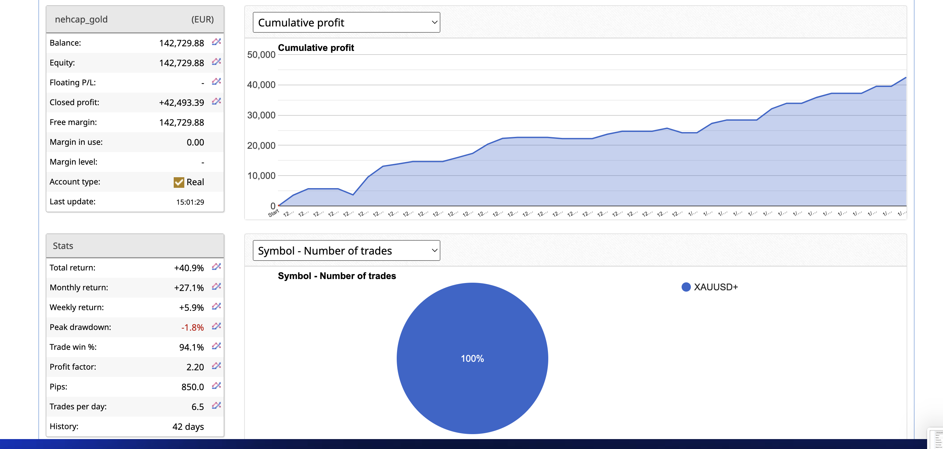943x449 pixels.
Task: Click the XAUUSD+ legend label
Action: (716, 287)
